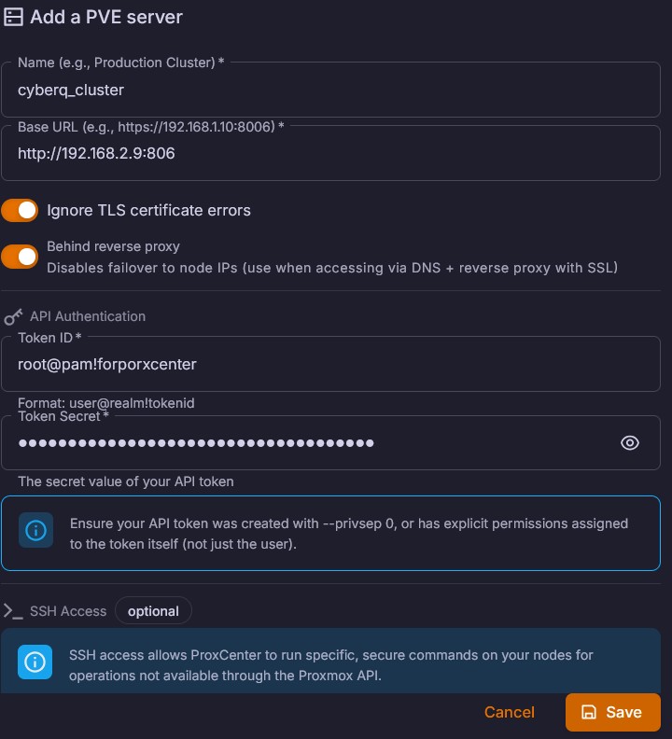The height and width of the screenshot is (739, 672).
Task: Click the Behind reverse proxy label text
Action: 113,246
